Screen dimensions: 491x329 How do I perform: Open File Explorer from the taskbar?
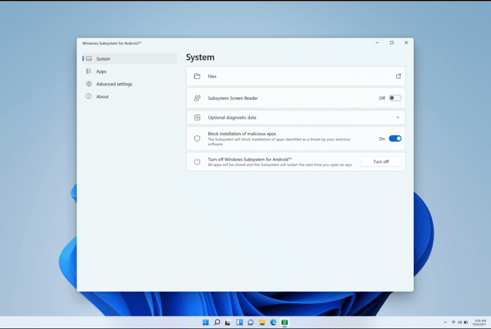[x=262, y=323]
